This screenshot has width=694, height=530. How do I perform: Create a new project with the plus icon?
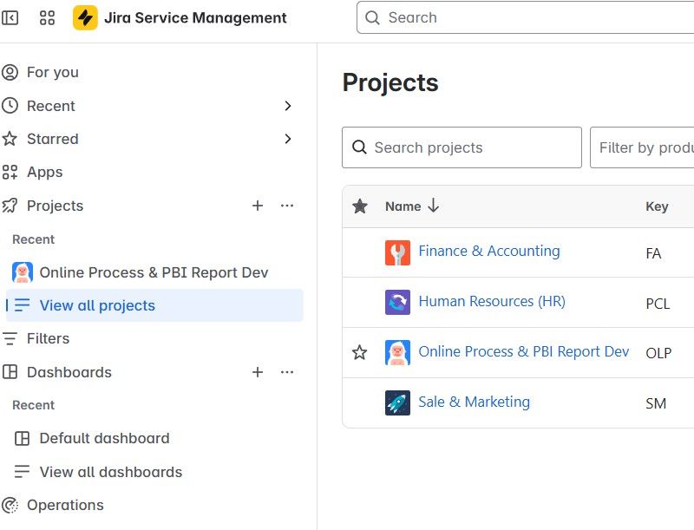258,206
